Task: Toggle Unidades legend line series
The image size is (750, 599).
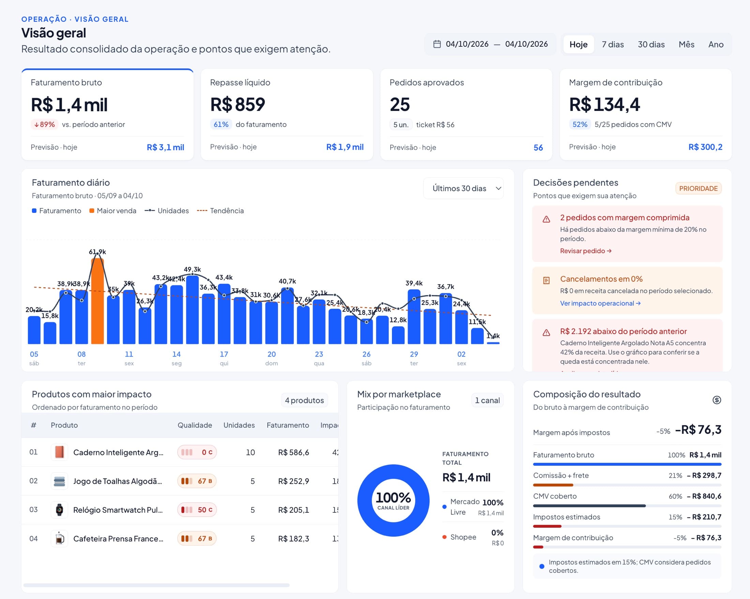Action: point(167,210)
